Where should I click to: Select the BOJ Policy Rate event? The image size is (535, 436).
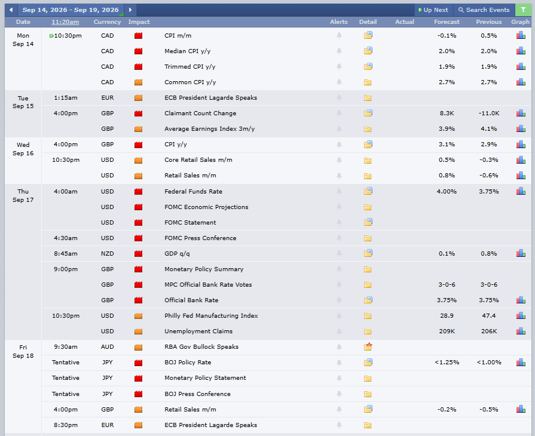pos(188,363)
